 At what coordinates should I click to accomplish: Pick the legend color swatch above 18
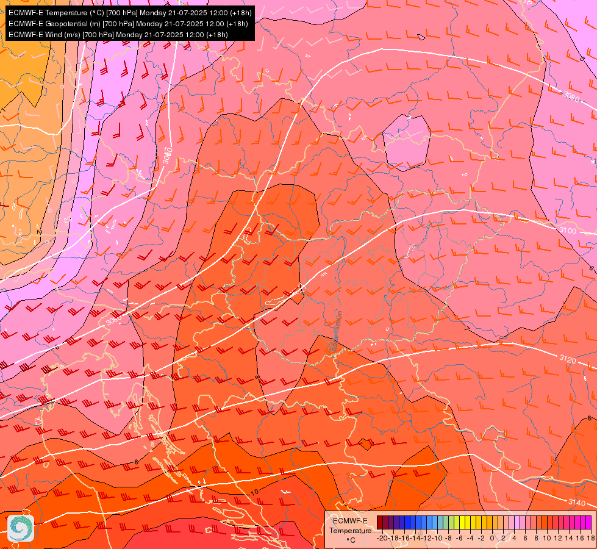(588, 522)
